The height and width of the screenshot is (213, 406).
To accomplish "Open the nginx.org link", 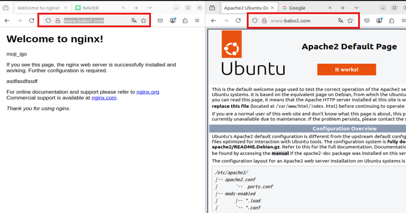I will [147, 92].
